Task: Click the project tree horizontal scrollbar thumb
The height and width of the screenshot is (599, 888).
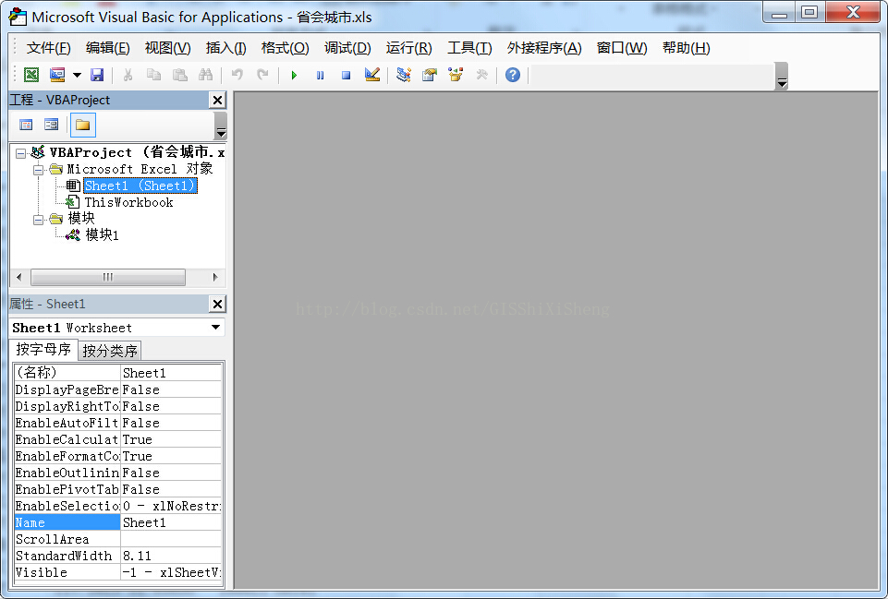Action: 107,277
